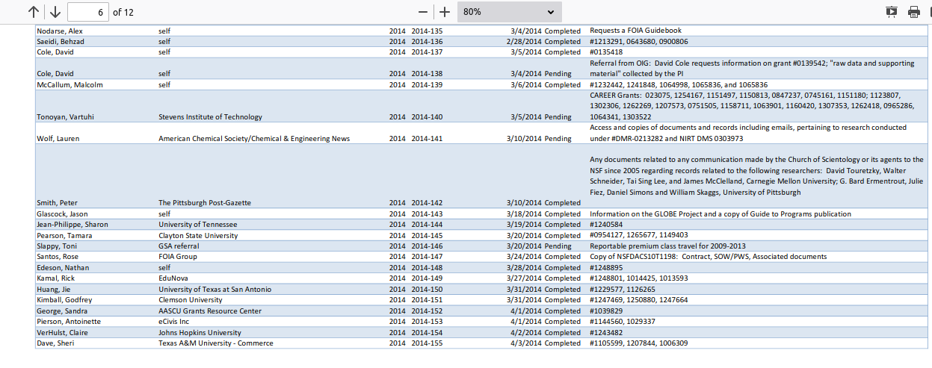Click Clayton State University cell
Viewport: 932px width, 368px height.
click(198, 236)
